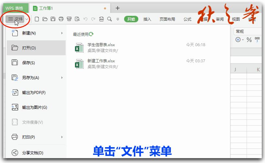Click the Redo toolbar icon
Screen dimensions: 265x163
(93, 19)
